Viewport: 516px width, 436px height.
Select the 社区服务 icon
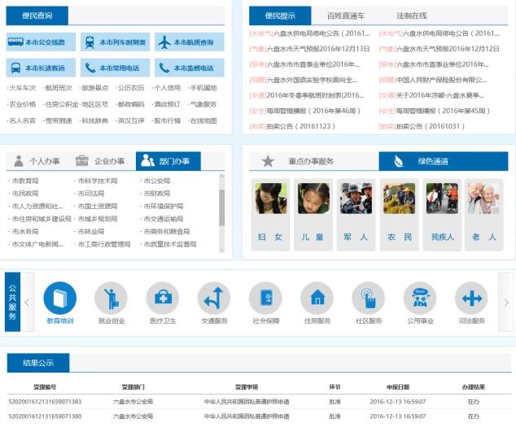coord(368,299)
